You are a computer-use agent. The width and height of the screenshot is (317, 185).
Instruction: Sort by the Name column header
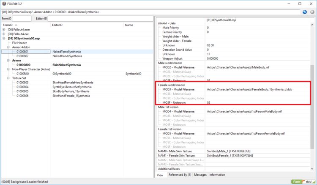coord(138,25)
